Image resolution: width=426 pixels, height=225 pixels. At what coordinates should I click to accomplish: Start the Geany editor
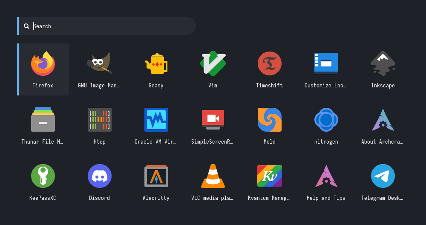156,64
